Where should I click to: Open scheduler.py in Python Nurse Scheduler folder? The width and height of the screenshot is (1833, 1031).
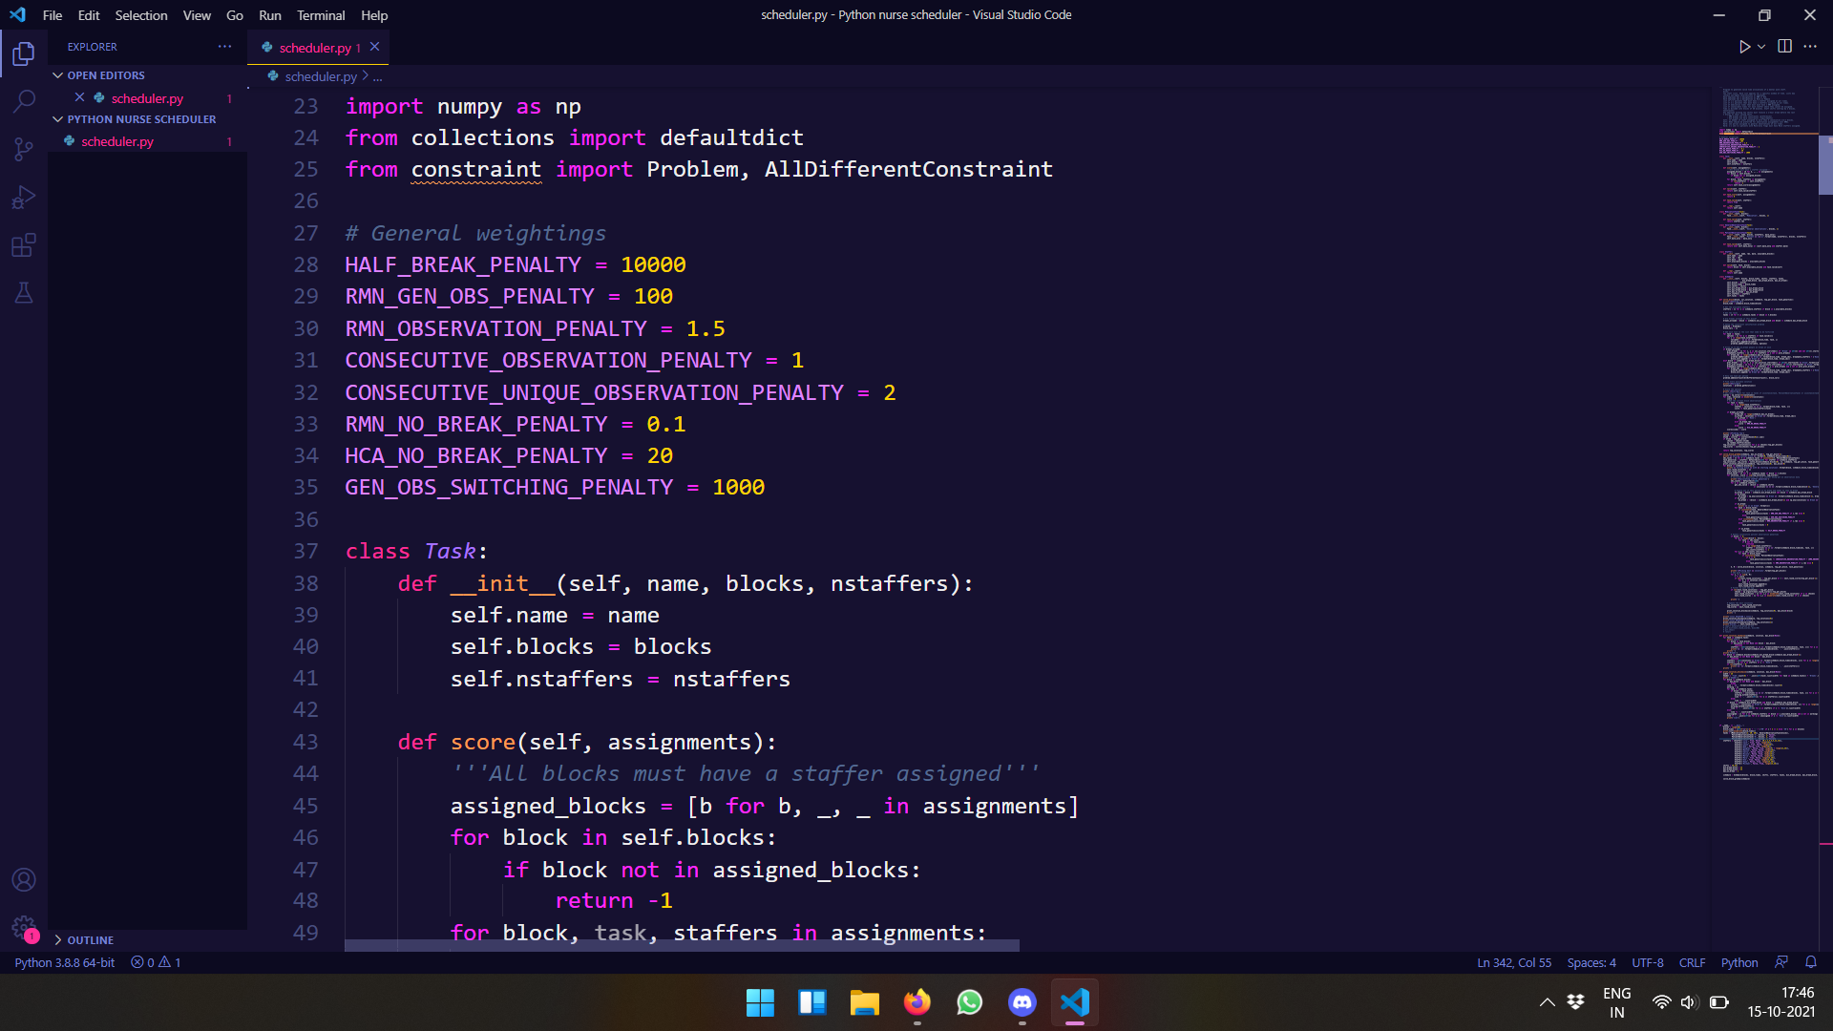click(116, 141)
